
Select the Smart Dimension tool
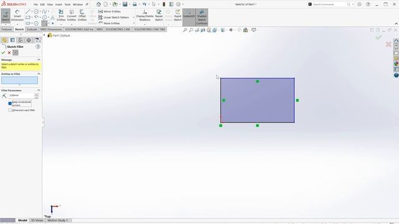[17, 16]
